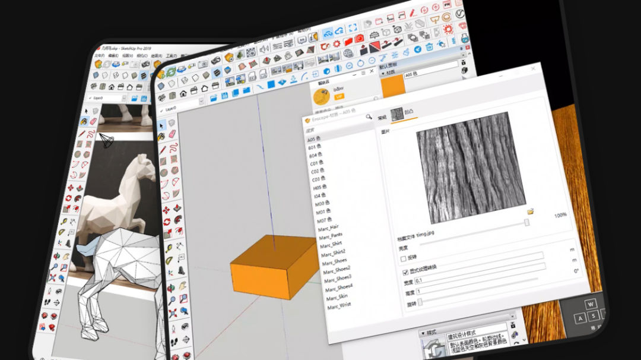The height and width of the screenshot is (360, 641).
Task: Click the orange material color swatch
Action: point(393,86)
